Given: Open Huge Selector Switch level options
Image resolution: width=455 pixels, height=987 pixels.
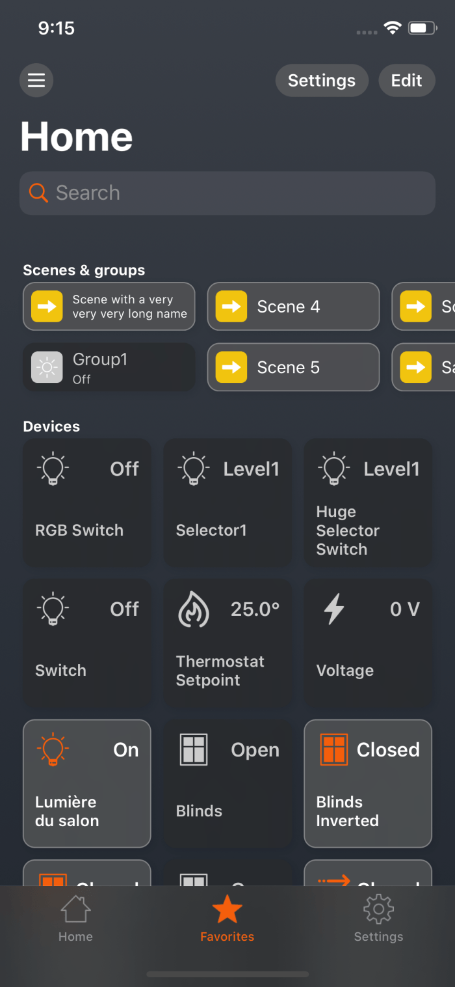Looking at the screenshot, I should click(x=368, y=502).
